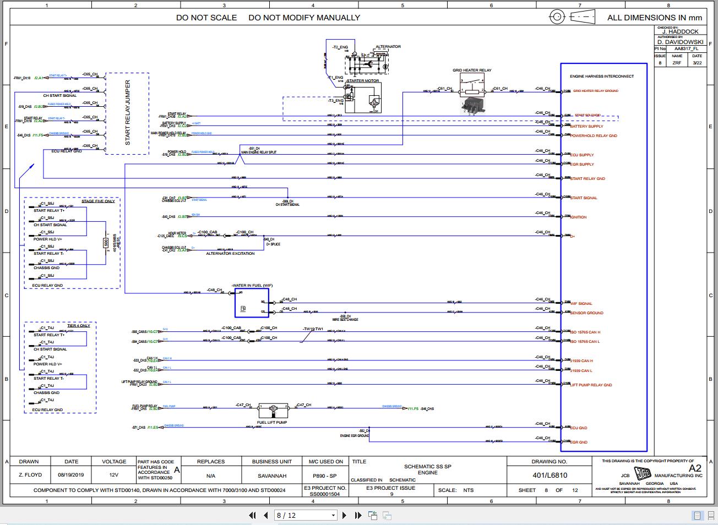Viewport: 718px width, 525px height.
Task: Click the Fuel Lift Pump symbol
Action: coord(273,411)
